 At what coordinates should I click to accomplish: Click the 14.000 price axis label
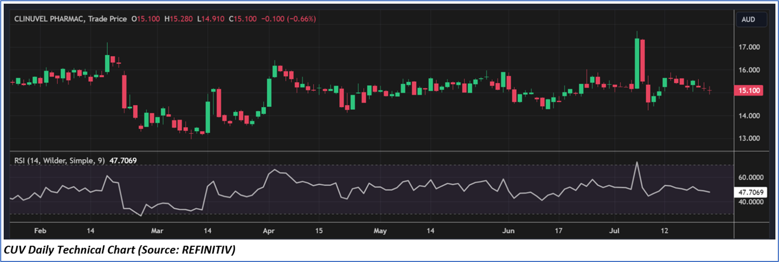click(x=748, y=115)
